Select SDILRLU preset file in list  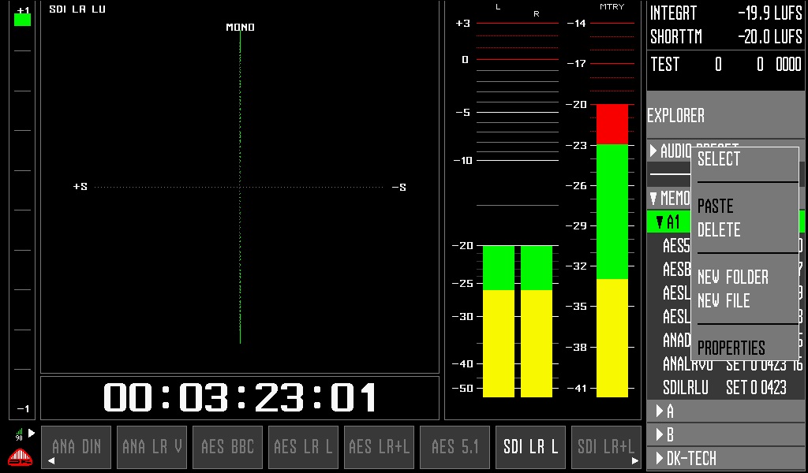[685, 388]
